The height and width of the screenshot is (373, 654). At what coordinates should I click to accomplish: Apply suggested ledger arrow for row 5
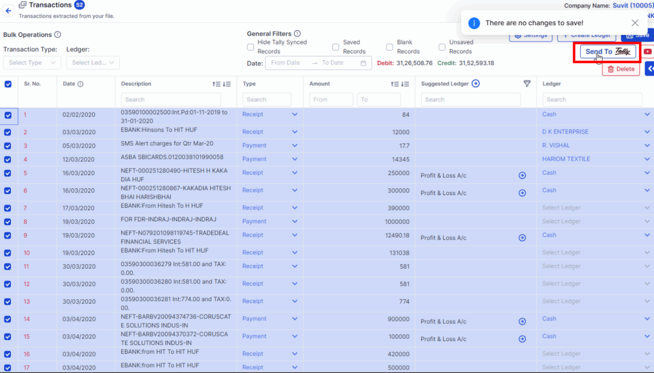click(522, 176)
